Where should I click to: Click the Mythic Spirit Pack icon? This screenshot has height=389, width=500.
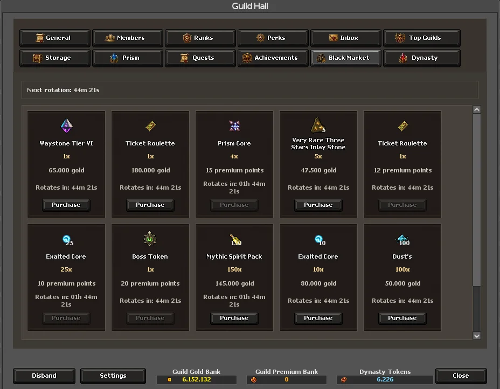235,240
